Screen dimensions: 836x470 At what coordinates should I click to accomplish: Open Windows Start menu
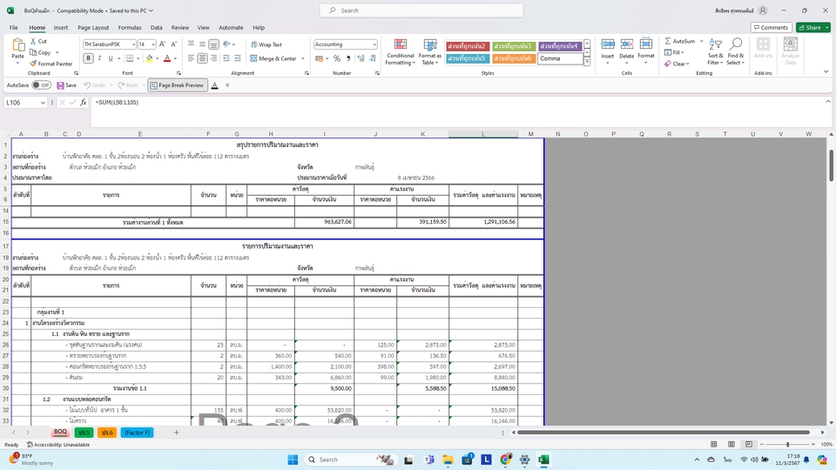click(x=293, y=460)
